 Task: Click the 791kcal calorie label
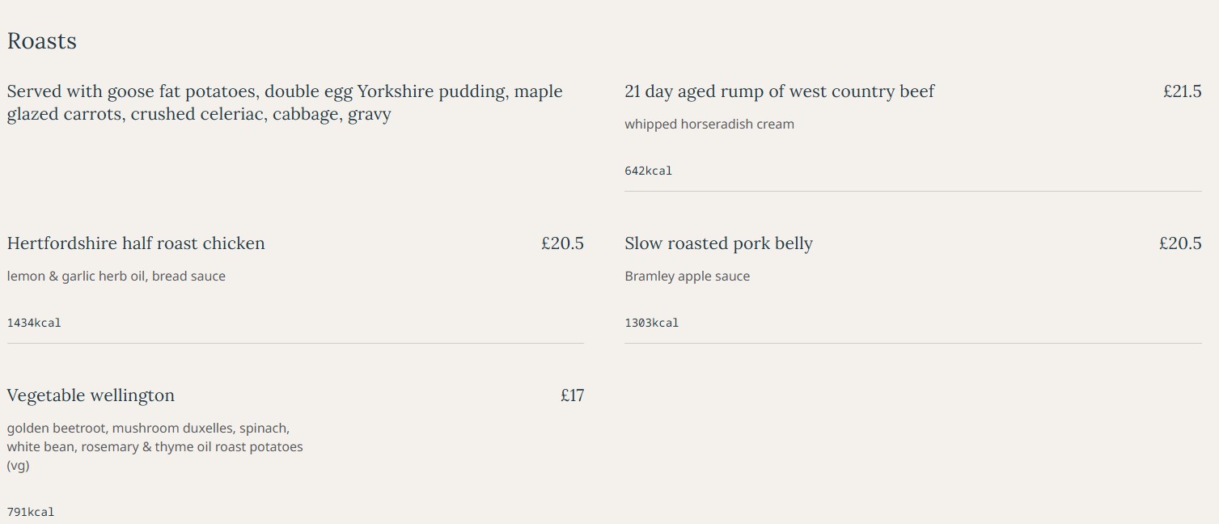coord(31,512)
